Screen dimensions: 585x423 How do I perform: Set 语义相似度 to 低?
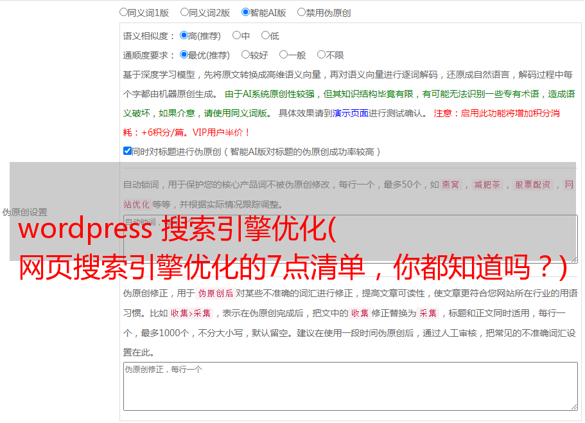point(265,35)
